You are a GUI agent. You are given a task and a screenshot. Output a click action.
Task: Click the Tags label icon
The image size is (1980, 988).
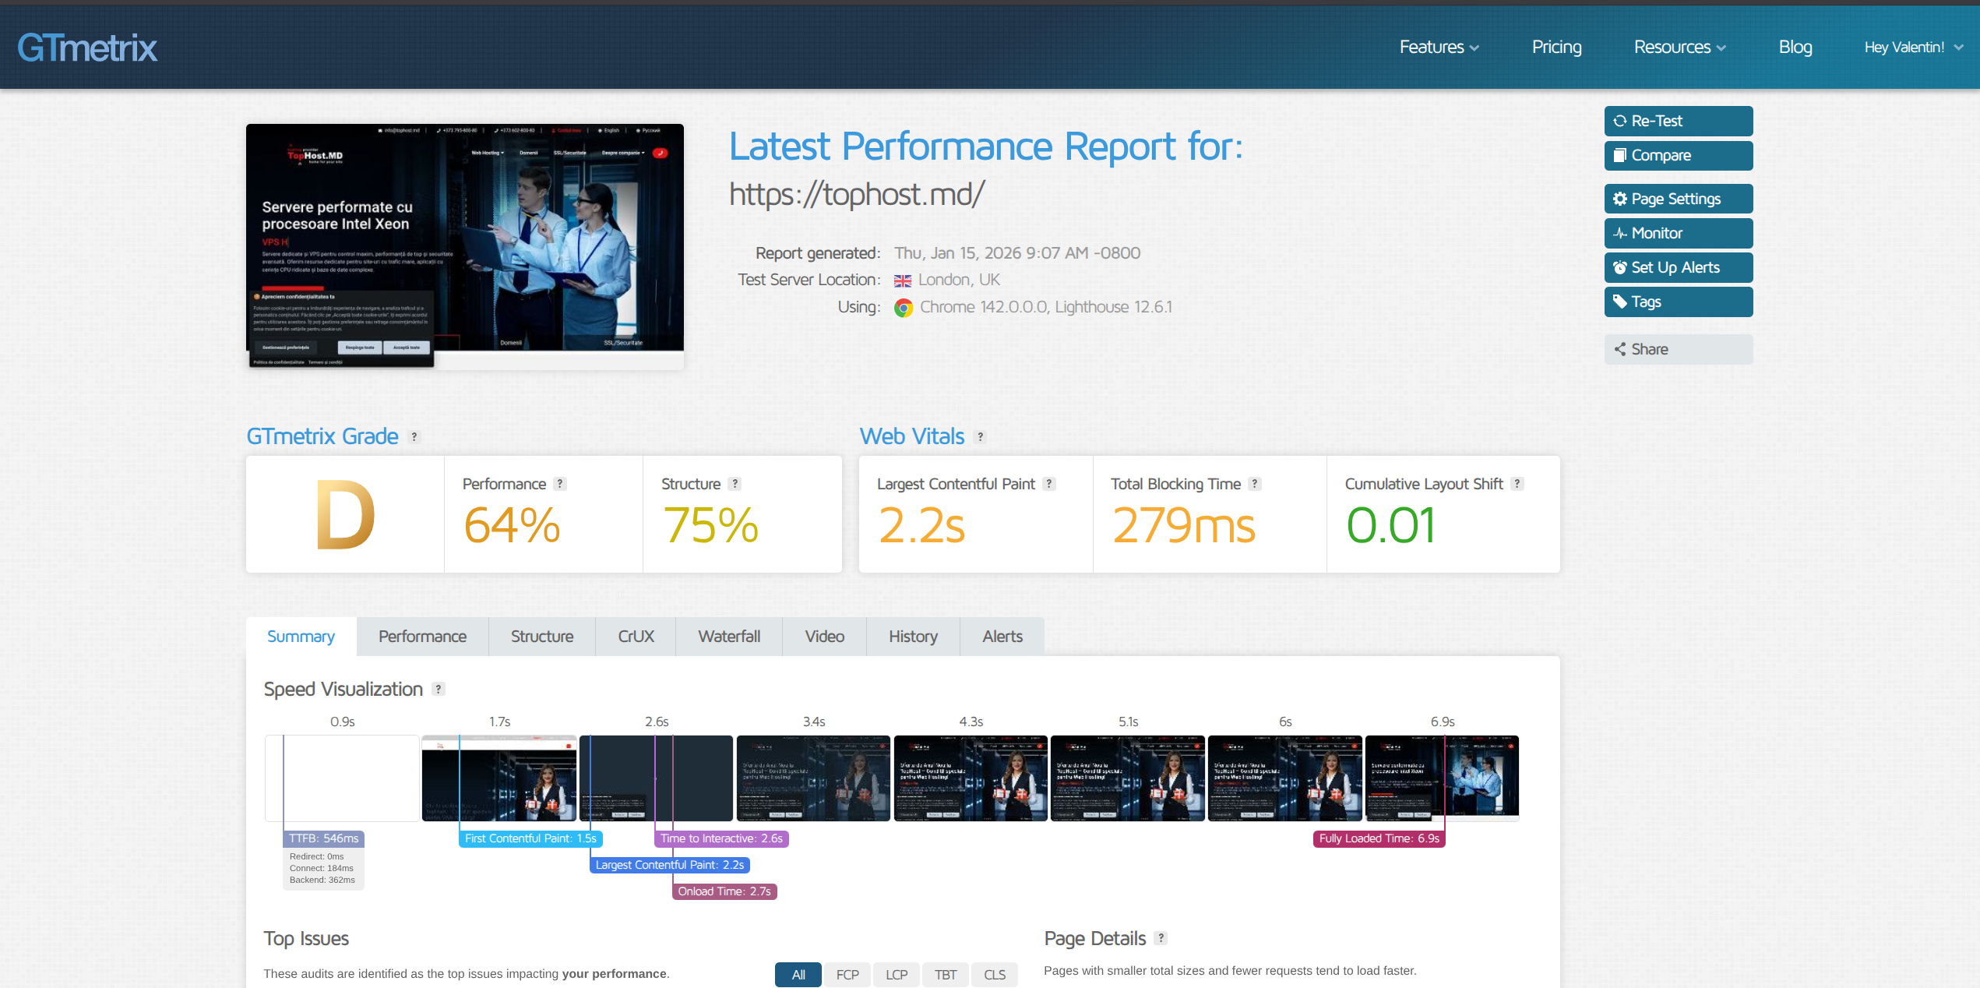(1619, 302)
